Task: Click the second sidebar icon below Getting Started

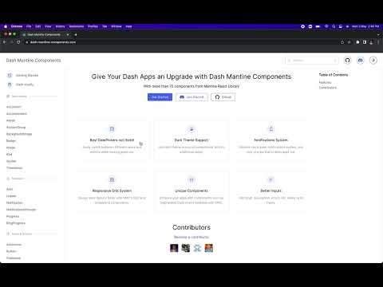Action: (x=10, y=85)
